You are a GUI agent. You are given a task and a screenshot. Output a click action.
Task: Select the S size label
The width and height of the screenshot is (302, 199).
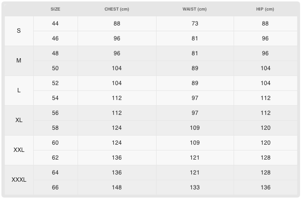tap(19, 31)
